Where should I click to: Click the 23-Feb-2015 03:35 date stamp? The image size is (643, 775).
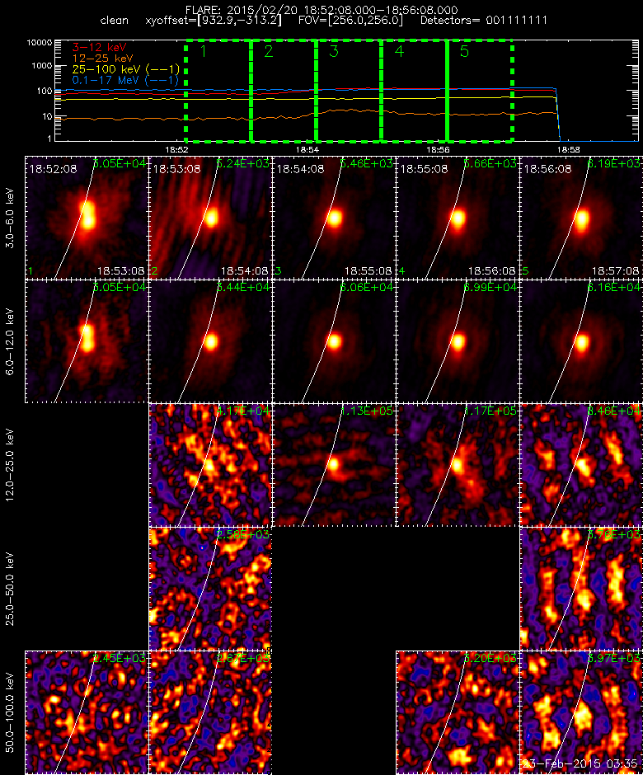coord(580,763)
